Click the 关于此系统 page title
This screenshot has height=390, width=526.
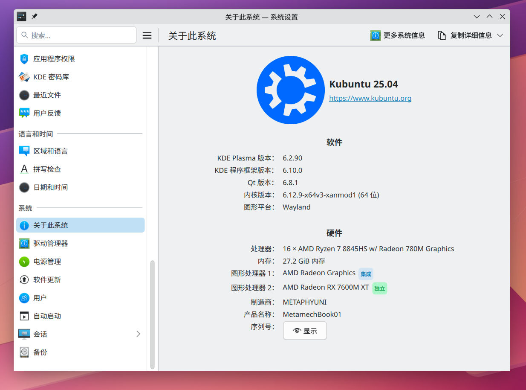[192, 36]
